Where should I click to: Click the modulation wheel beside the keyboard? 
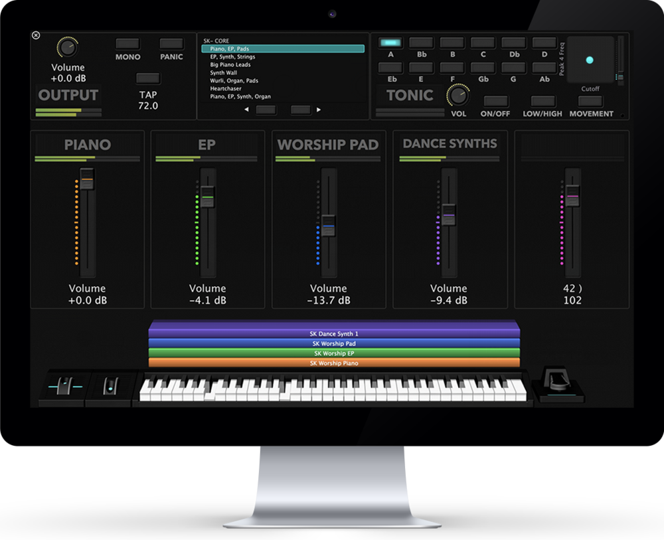click(111, 386)
